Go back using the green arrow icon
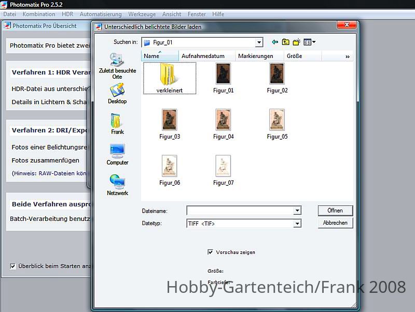Viewport: 415px width, 312px height. tap(275, 42)
